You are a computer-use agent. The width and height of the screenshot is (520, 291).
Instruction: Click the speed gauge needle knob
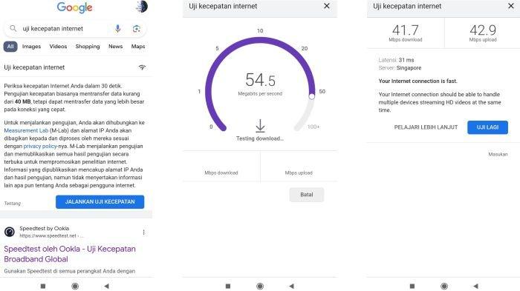(311, 96)
